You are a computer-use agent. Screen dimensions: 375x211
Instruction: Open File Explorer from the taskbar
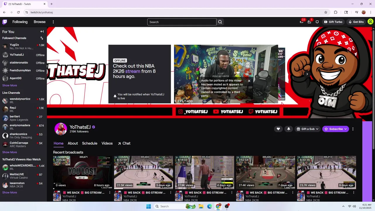click(201, 206)
